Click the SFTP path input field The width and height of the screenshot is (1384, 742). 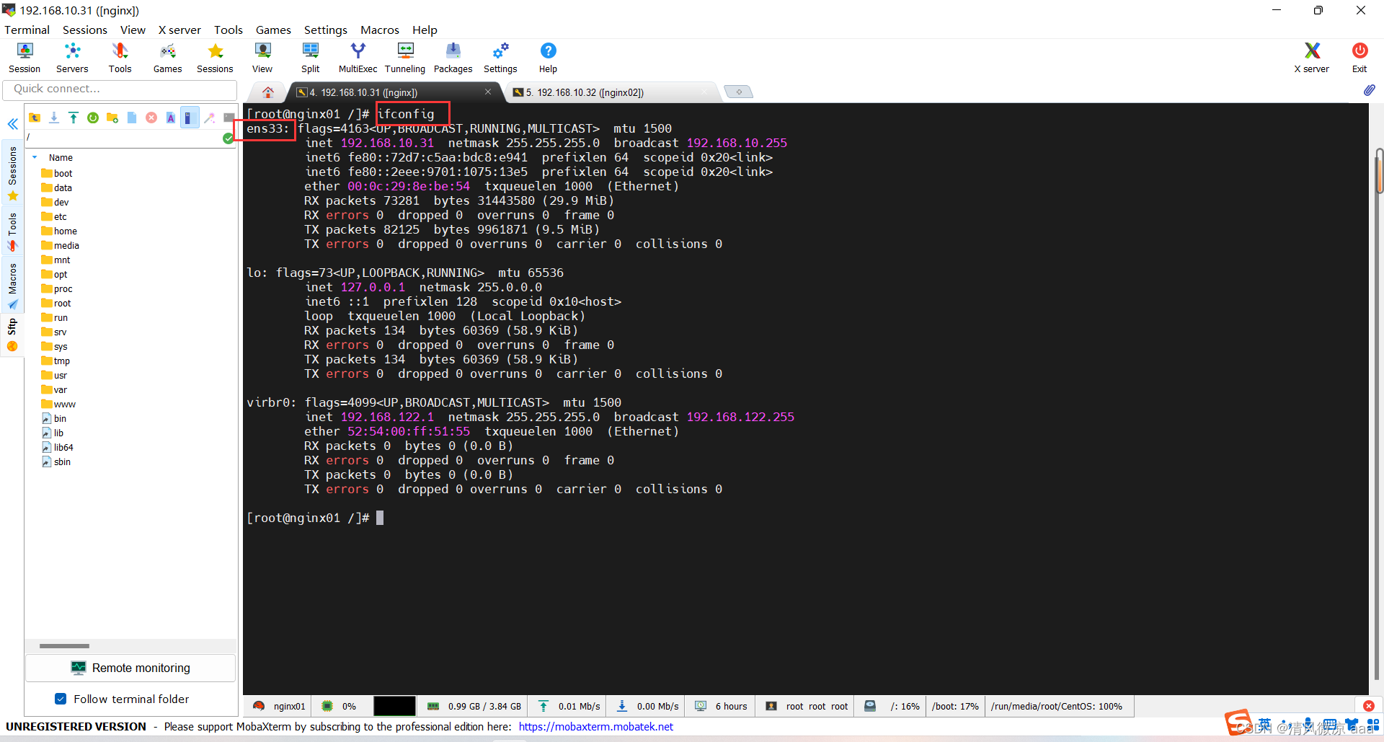pyautogui.click(x=123, y=137)
